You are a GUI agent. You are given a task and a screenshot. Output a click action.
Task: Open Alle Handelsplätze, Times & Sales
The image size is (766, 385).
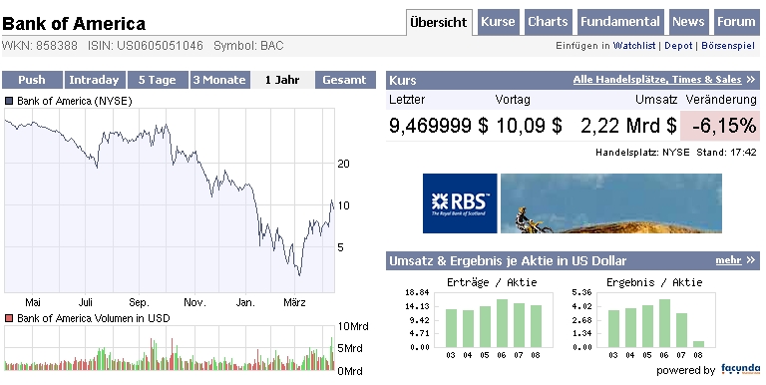coord(657,80)
